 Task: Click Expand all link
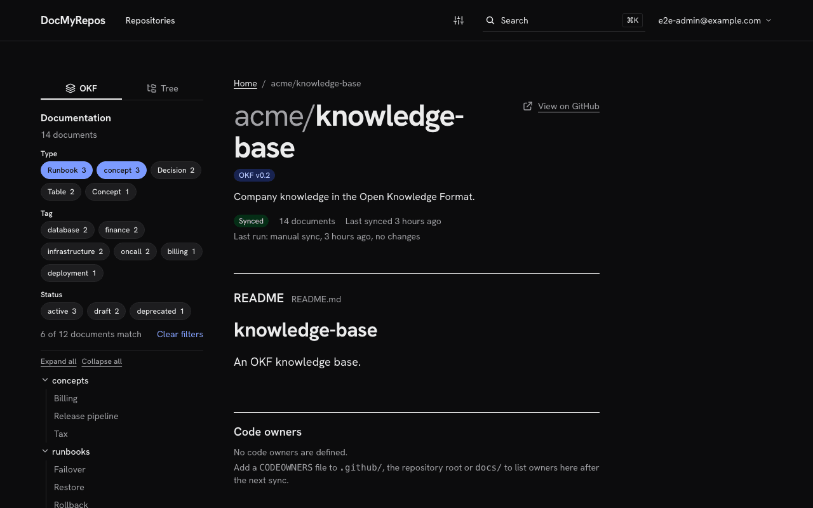pos(58,361)
